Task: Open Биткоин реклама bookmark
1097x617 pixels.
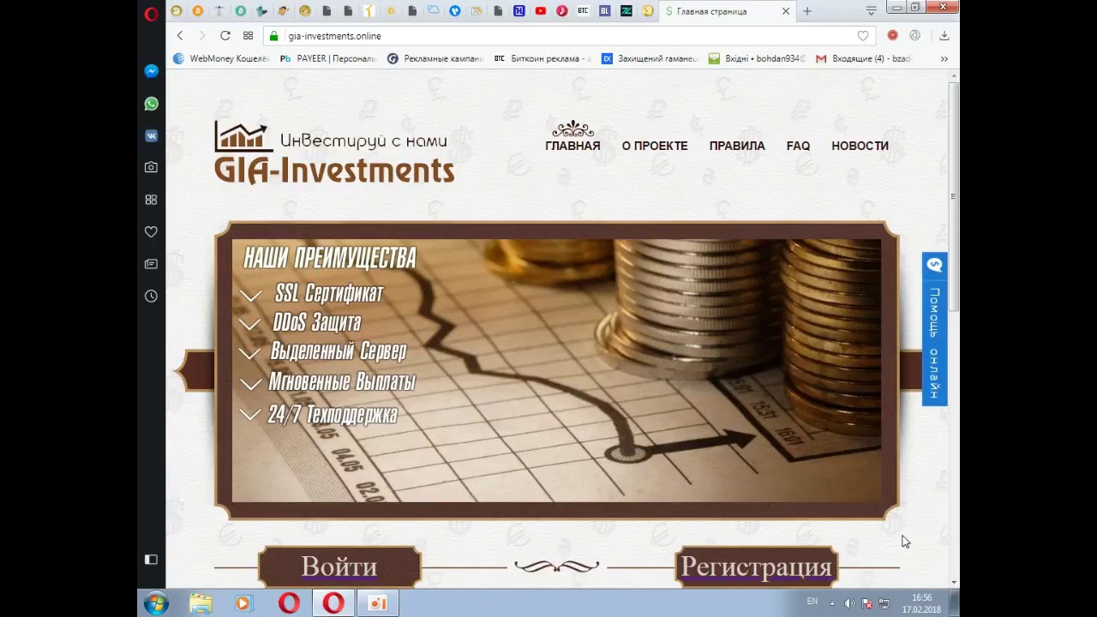Action: (543, 59)
